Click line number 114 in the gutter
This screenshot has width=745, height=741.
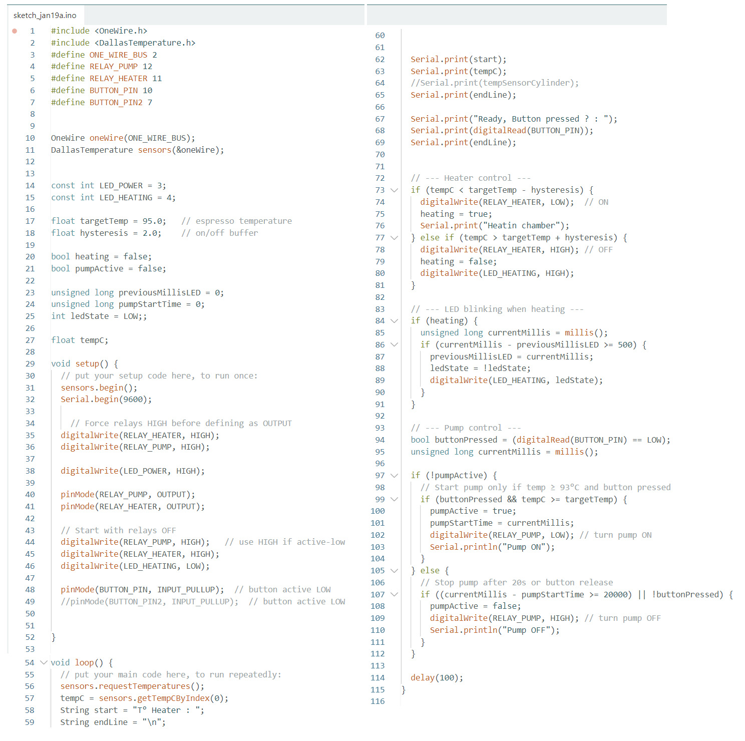pos(378,678)
